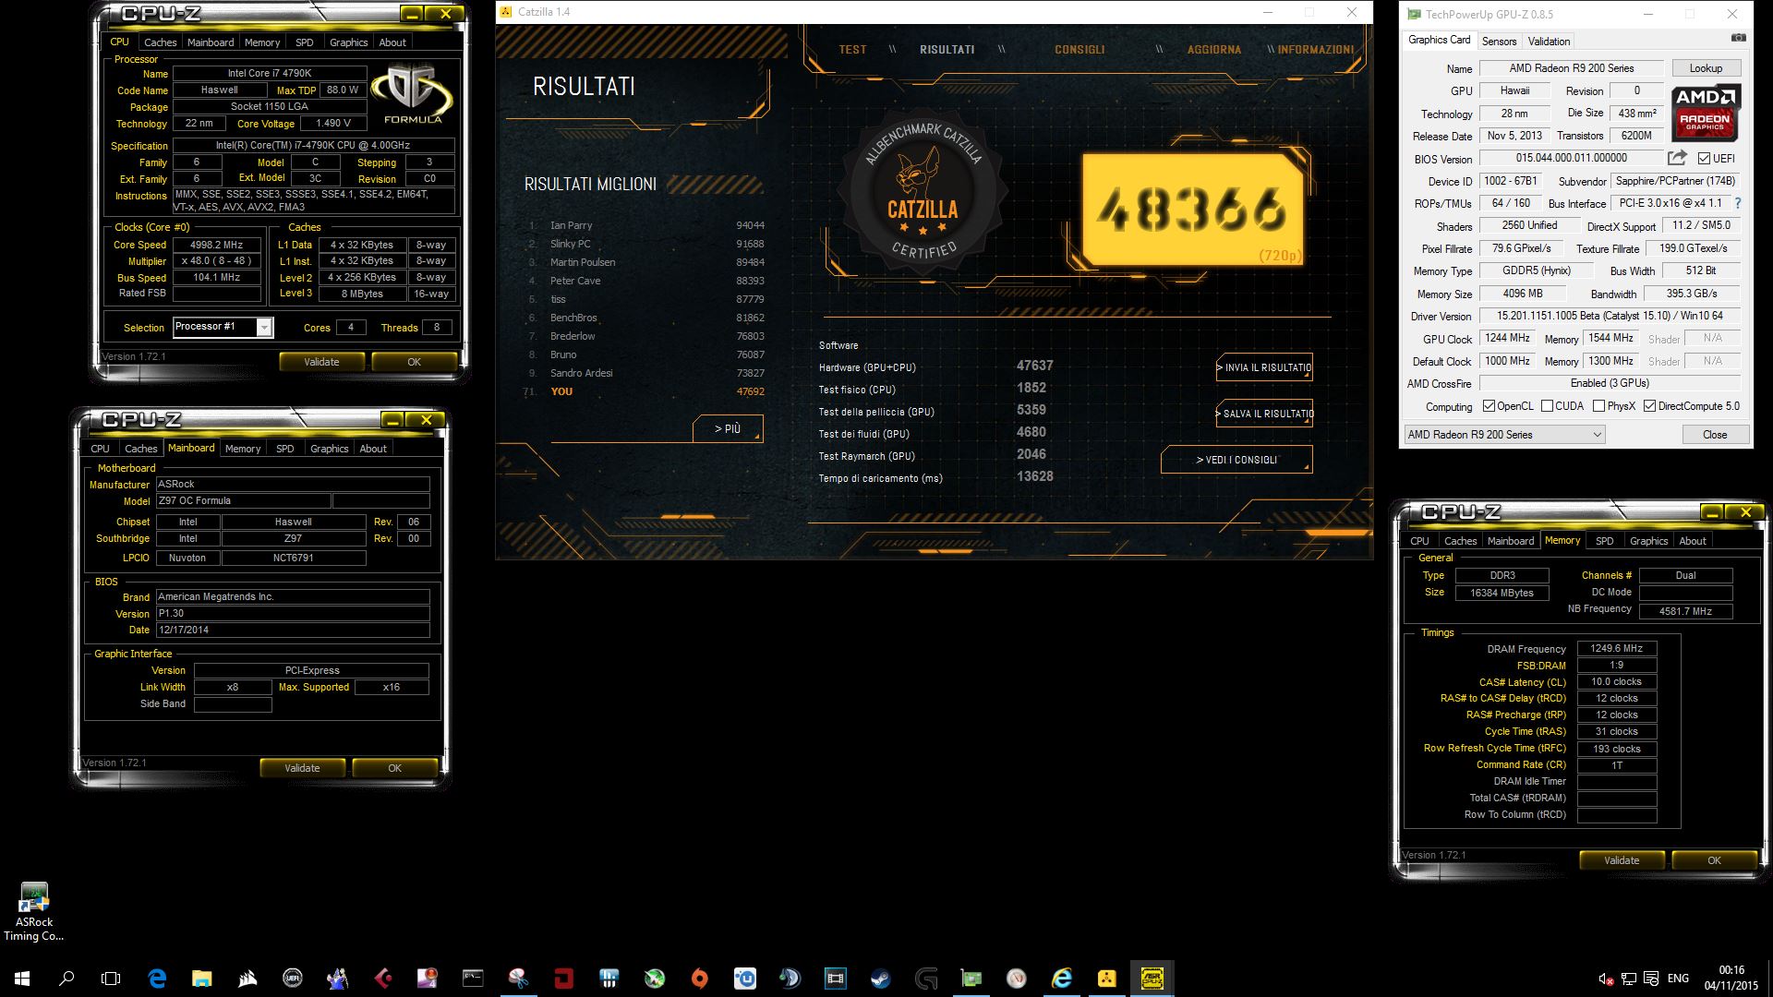The image size is (1773, 997).
Task: Click the 48366 score panel
Action: (1192, 210)
